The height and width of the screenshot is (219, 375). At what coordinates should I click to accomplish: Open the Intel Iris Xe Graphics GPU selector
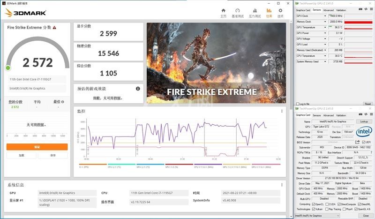coord(317,216)
